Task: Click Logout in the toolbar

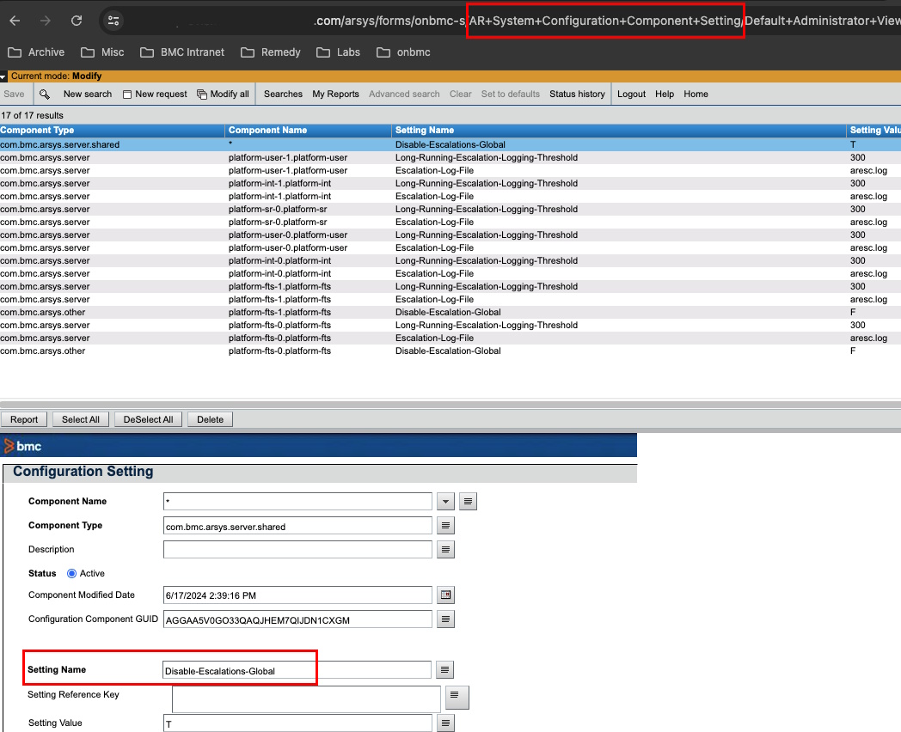Action: coord(631,95)
